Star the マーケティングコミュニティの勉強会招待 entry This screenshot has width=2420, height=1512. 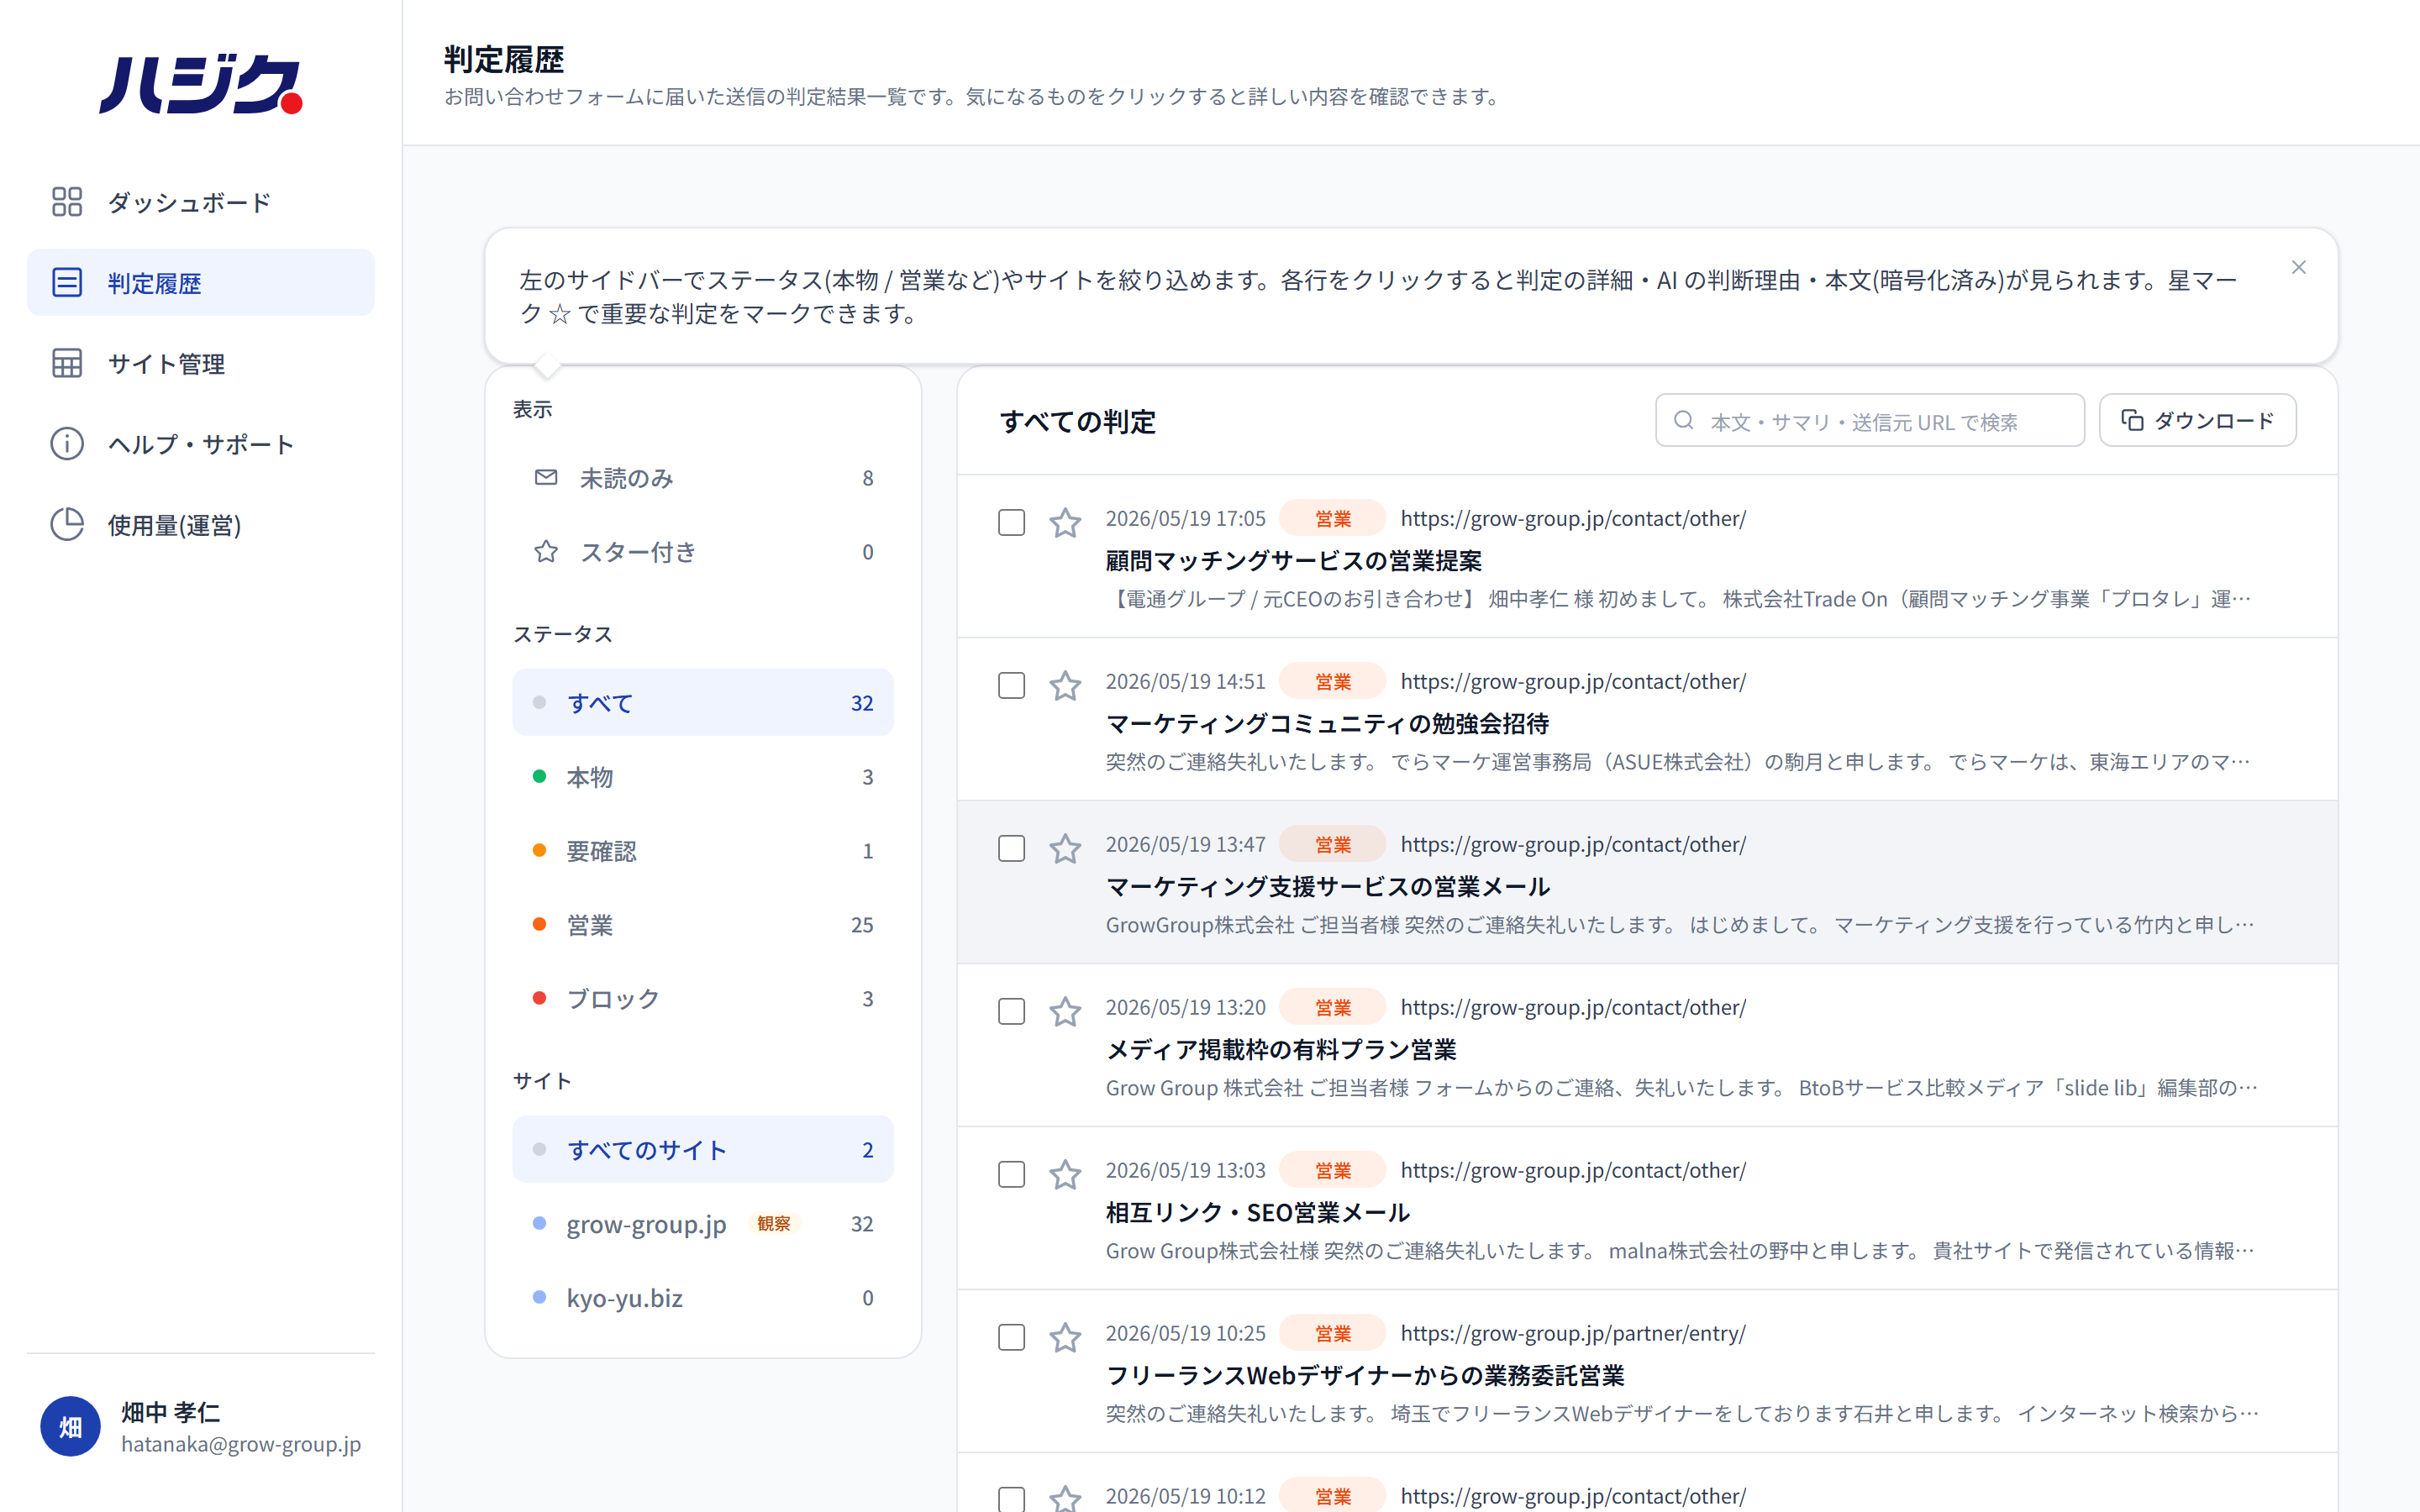pos(1065,685)
